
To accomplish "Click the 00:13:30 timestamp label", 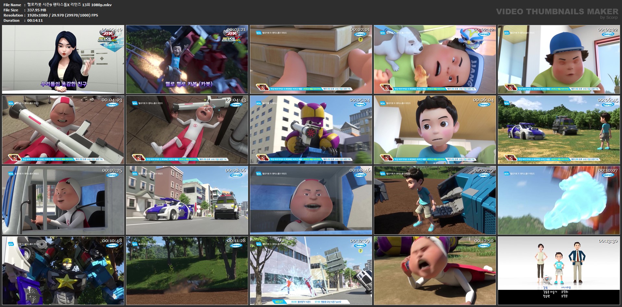I will (608, 241).
